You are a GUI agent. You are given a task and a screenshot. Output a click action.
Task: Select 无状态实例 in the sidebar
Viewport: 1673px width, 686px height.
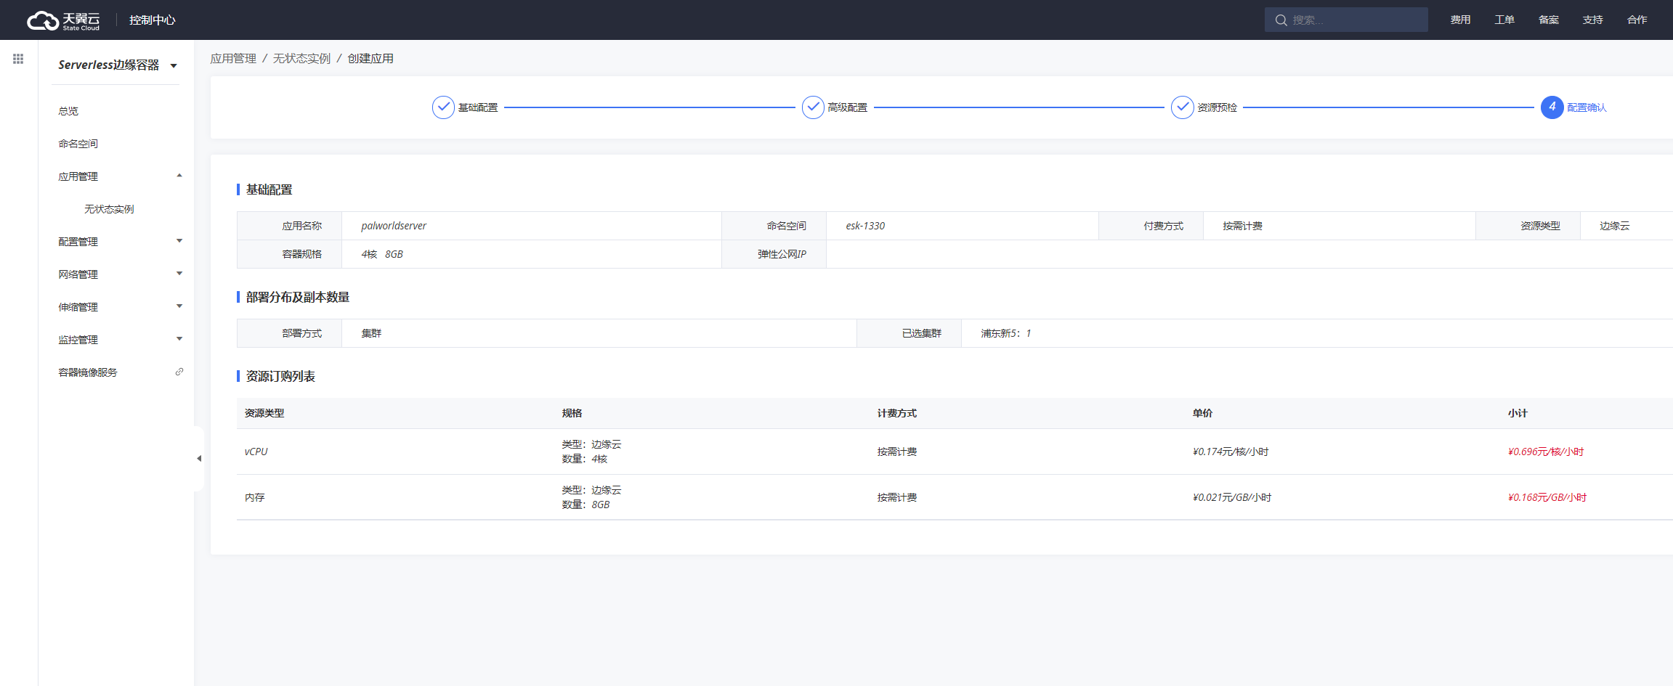click(109, 209)
